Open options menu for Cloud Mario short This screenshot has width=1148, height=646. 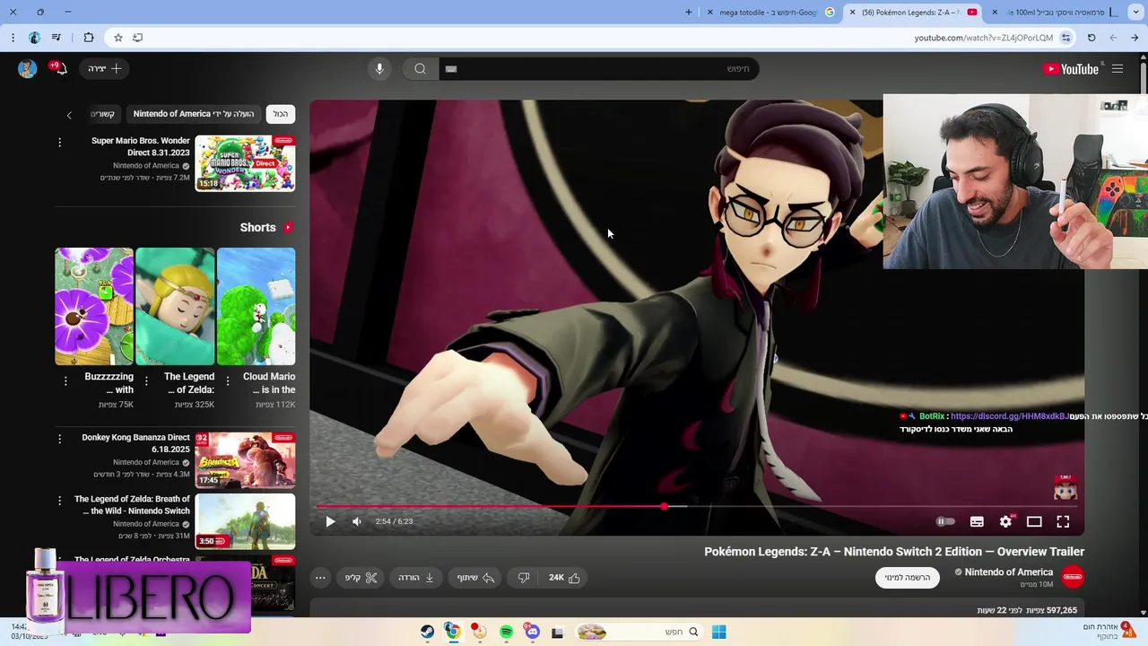[x=227, y=381]
